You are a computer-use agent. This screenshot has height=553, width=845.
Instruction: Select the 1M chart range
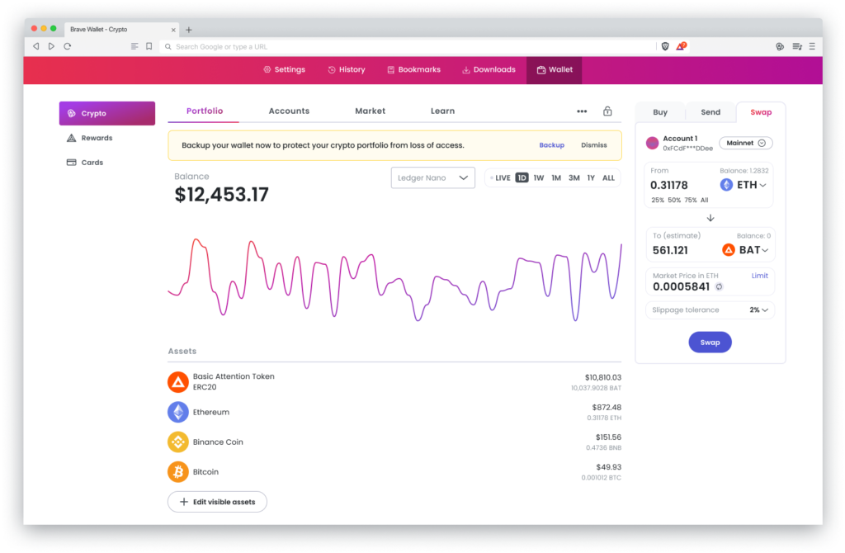(x=556, y=177)
